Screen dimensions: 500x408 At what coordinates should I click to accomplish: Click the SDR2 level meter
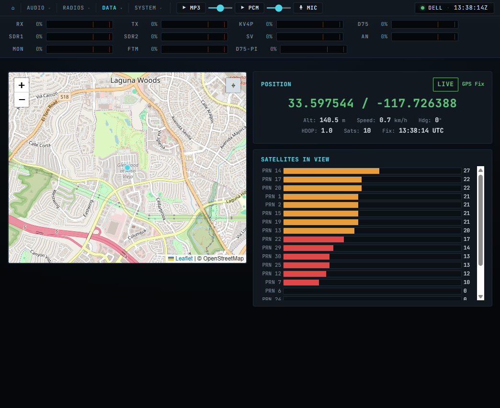(194, 37)
